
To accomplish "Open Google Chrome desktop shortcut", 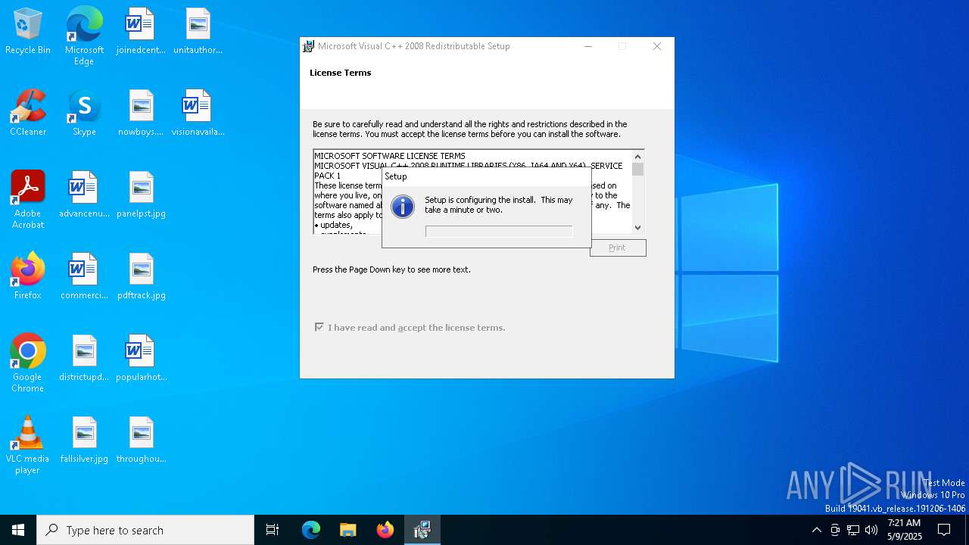I will (27, 363).
